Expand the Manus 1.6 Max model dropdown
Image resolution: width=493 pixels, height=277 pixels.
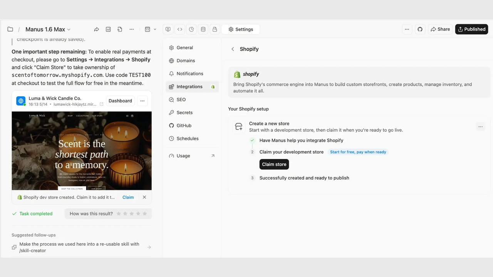tap(48, 29)
